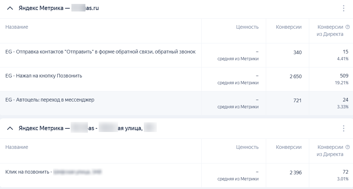Select goal 'EG - Автоцель: переход в мессенджер'
Image resolution: width=353 pixels, height=189 pixels.
click(x=50, y=100)
